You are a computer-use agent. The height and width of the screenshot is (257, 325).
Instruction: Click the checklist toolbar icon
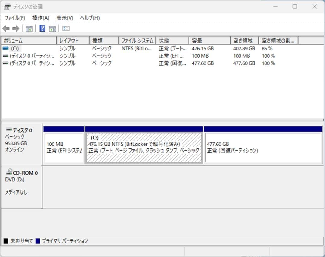66,29
